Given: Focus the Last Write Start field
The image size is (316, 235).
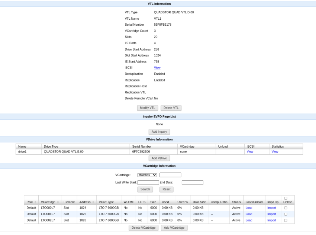Looking at the screenshot, I should click(148, 183).
